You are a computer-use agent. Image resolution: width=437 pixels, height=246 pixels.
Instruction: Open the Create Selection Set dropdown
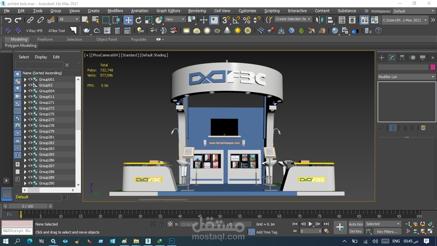click(x=293, y=19)
